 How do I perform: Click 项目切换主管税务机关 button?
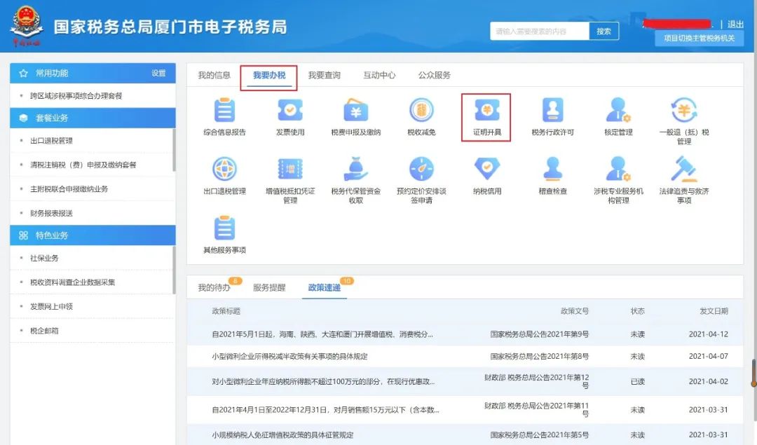click(x=699, y=38)
